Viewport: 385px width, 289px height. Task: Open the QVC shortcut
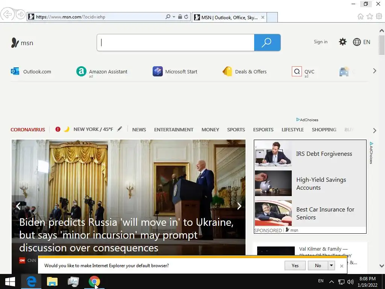pos(303,72)
